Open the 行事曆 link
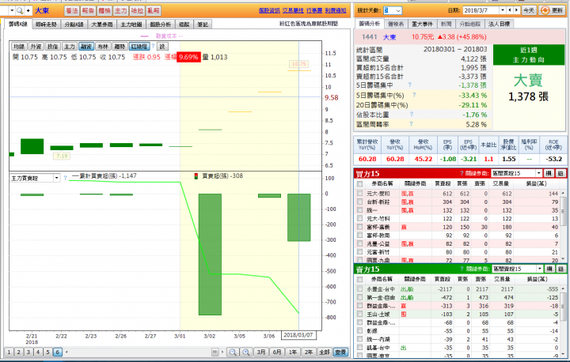 pyautogui.click(x=314, y=10)
